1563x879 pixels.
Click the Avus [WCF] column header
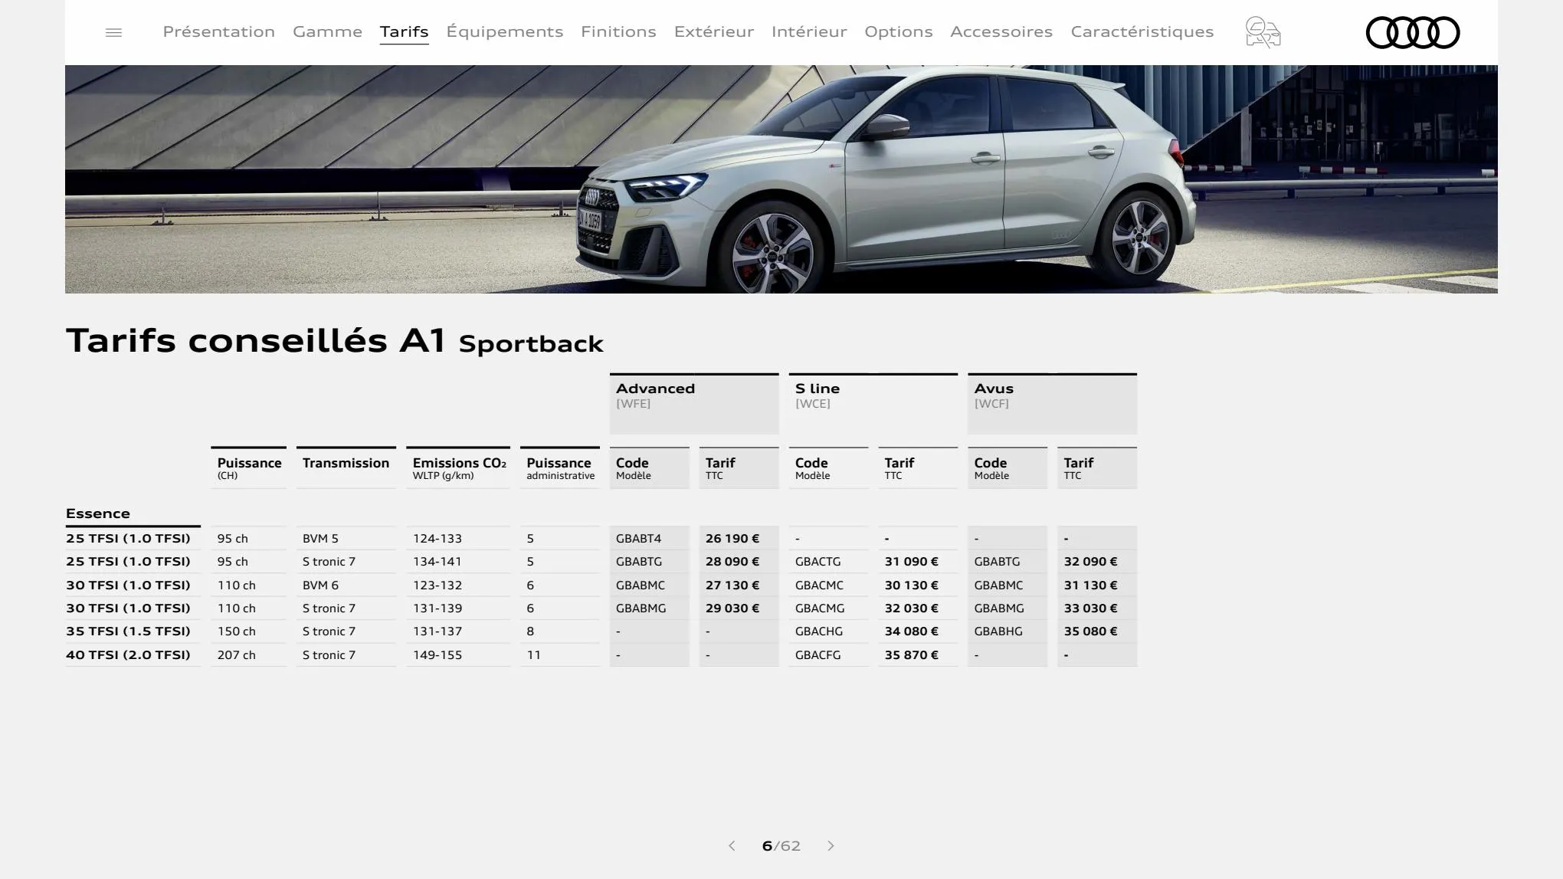point(1052,404)
